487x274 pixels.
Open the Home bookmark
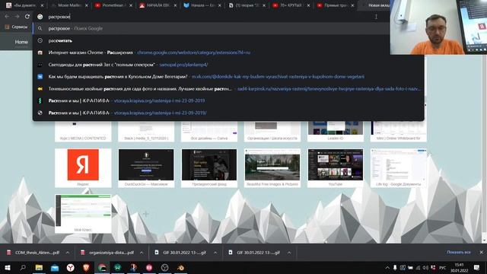(21, 42)
